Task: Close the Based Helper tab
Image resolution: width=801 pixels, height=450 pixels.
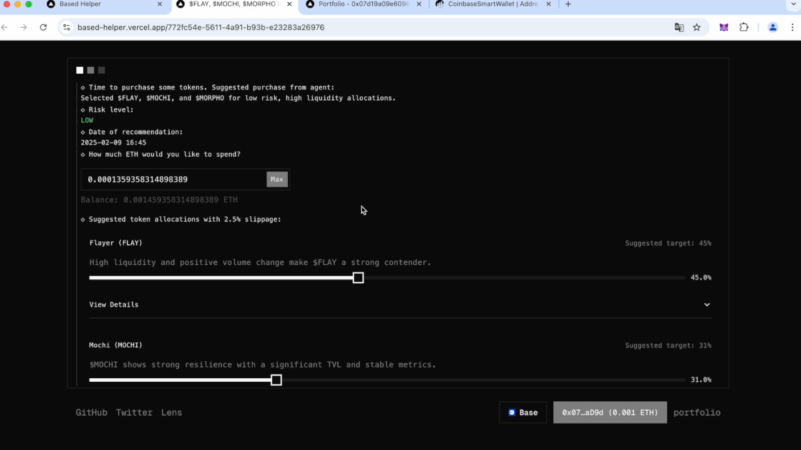Action: [x=160, y=4]
